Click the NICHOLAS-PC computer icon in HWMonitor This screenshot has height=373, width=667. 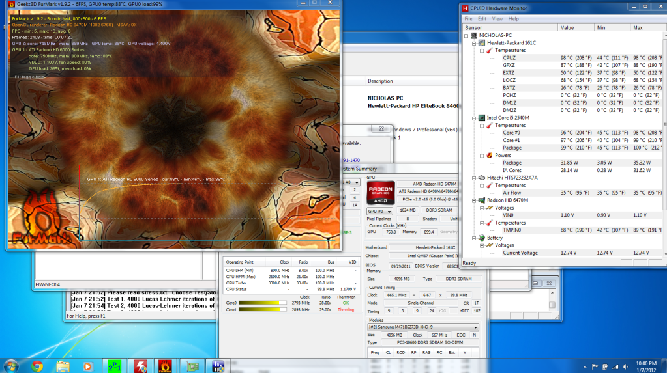click(474, 35)
